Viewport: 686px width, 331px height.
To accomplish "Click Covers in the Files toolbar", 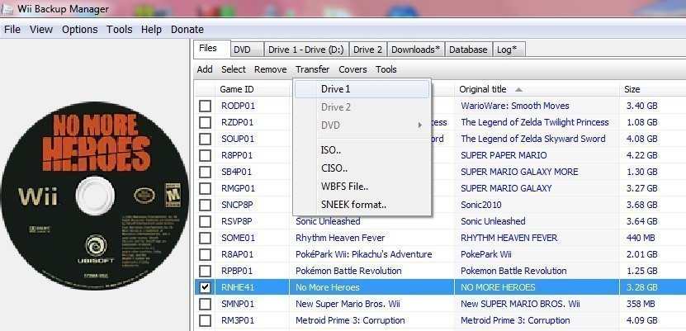I will [x=352, y=69].
